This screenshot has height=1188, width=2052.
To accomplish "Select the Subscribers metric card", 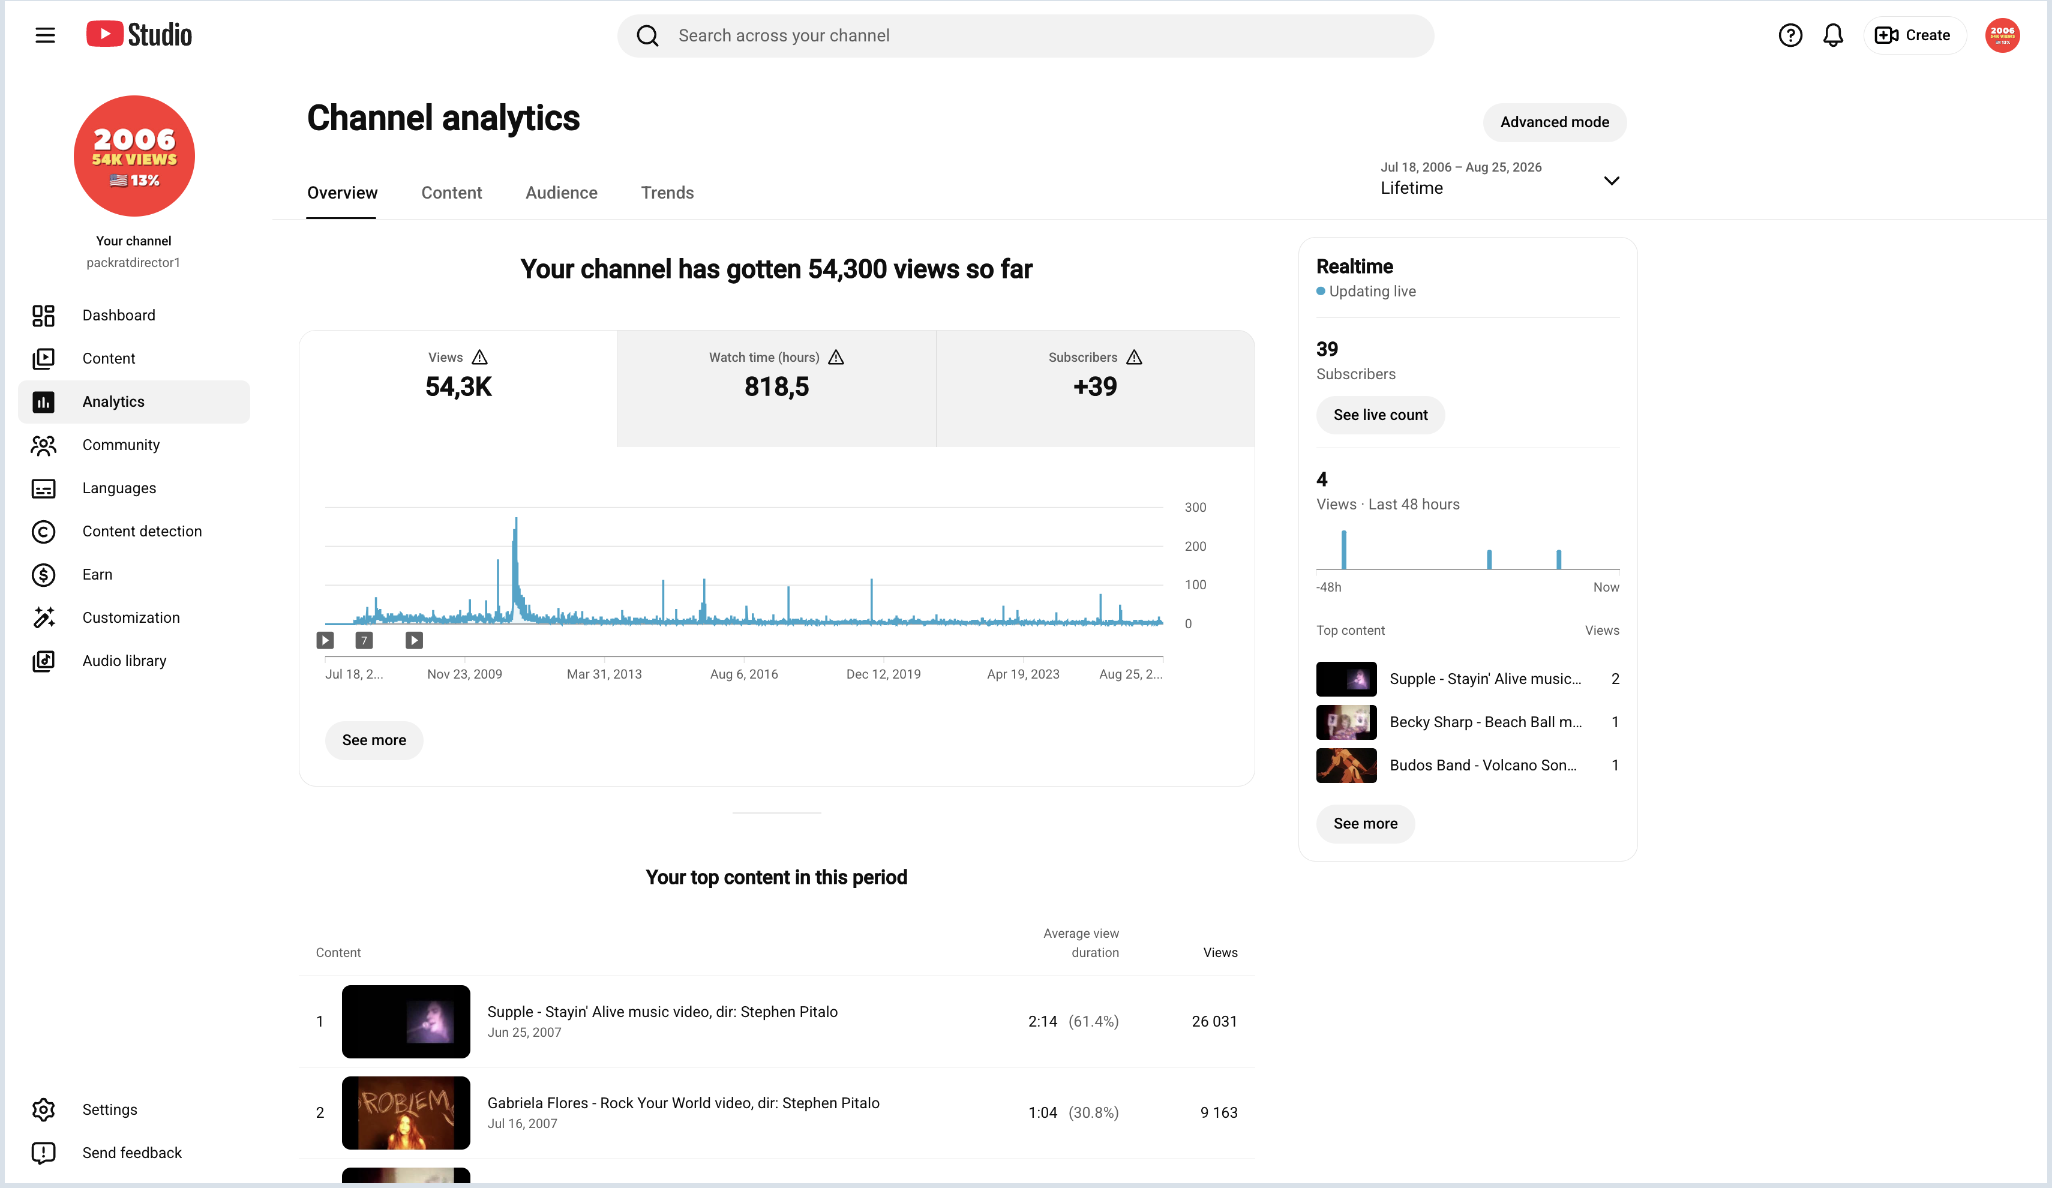I will (1095, 388).
